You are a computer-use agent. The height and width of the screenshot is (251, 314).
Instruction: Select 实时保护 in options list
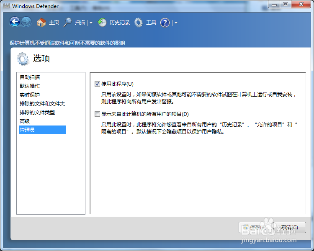(x=30, y=95)
